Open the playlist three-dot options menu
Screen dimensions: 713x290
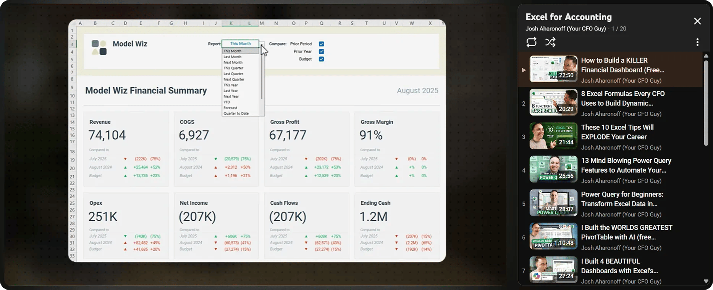[x=697, y=42]
